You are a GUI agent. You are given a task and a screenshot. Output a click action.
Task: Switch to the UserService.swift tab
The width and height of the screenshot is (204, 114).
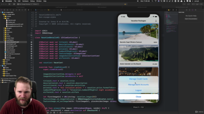[x=142, y=7]
